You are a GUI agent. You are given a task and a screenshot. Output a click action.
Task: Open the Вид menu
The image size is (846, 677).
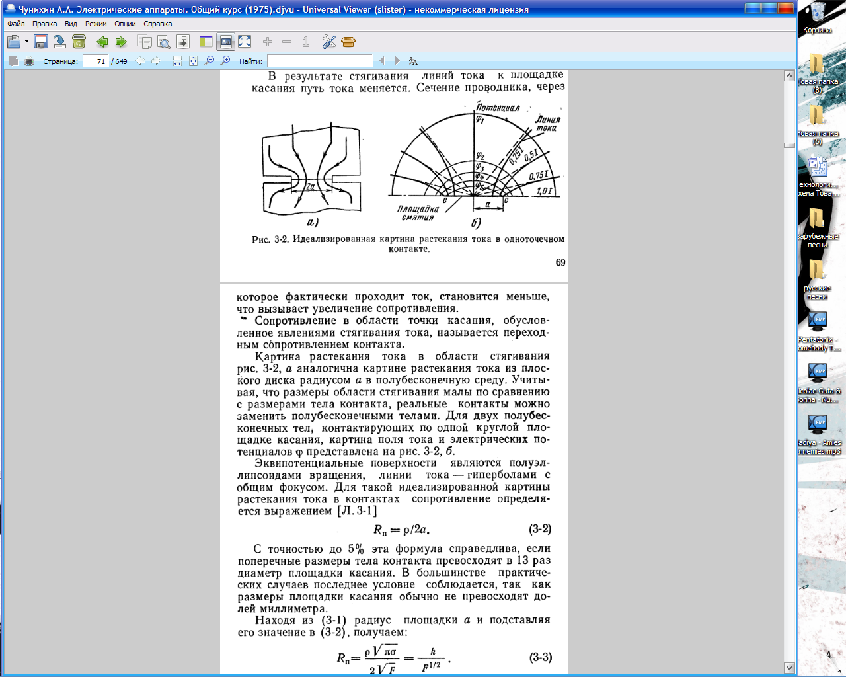(x=71, y=24)
